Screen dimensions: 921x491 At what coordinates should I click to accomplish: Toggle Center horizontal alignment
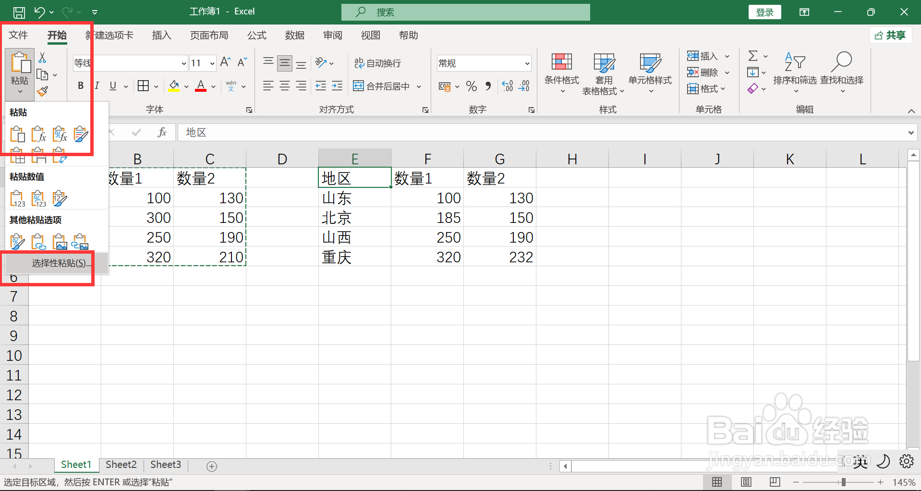point(285,86)
